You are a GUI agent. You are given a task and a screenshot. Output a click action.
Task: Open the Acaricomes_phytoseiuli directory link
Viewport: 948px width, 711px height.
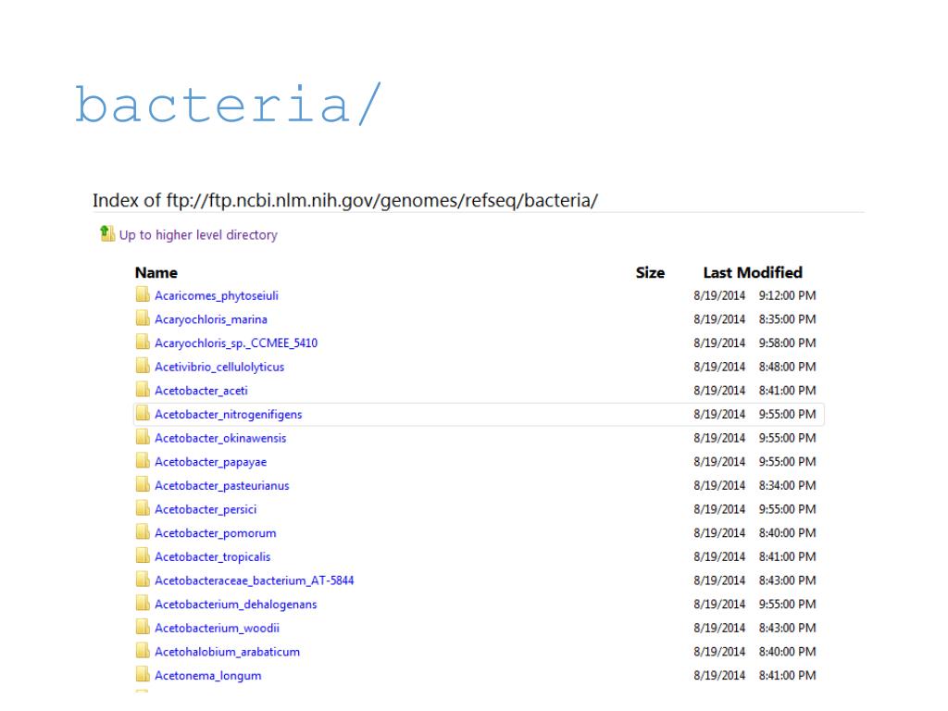(217, 295)
